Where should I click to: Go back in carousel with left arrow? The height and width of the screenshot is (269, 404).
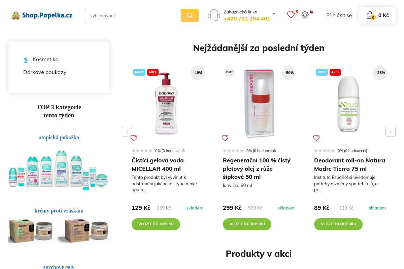[127, 132]
